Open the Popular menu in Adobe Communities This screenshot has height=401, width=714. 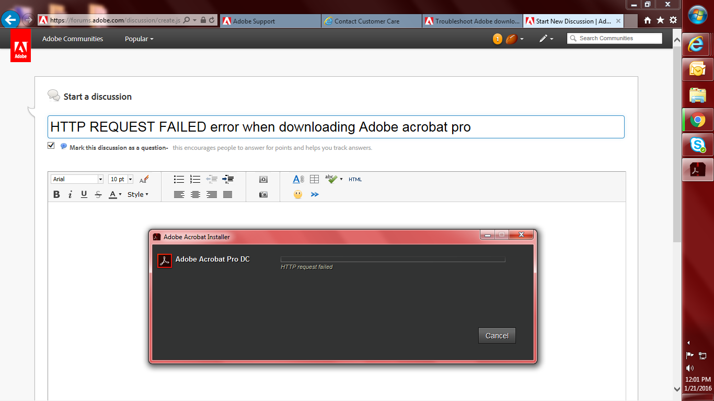tap(138, 39)
